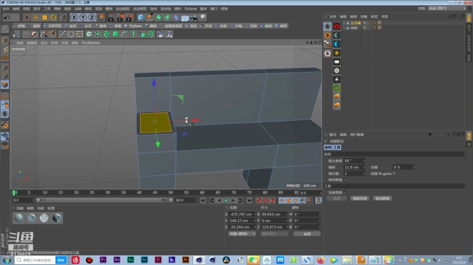Screen dimensions: 473x265
Task: Click the Make Editable icon
Action: [x=5, y=29]
